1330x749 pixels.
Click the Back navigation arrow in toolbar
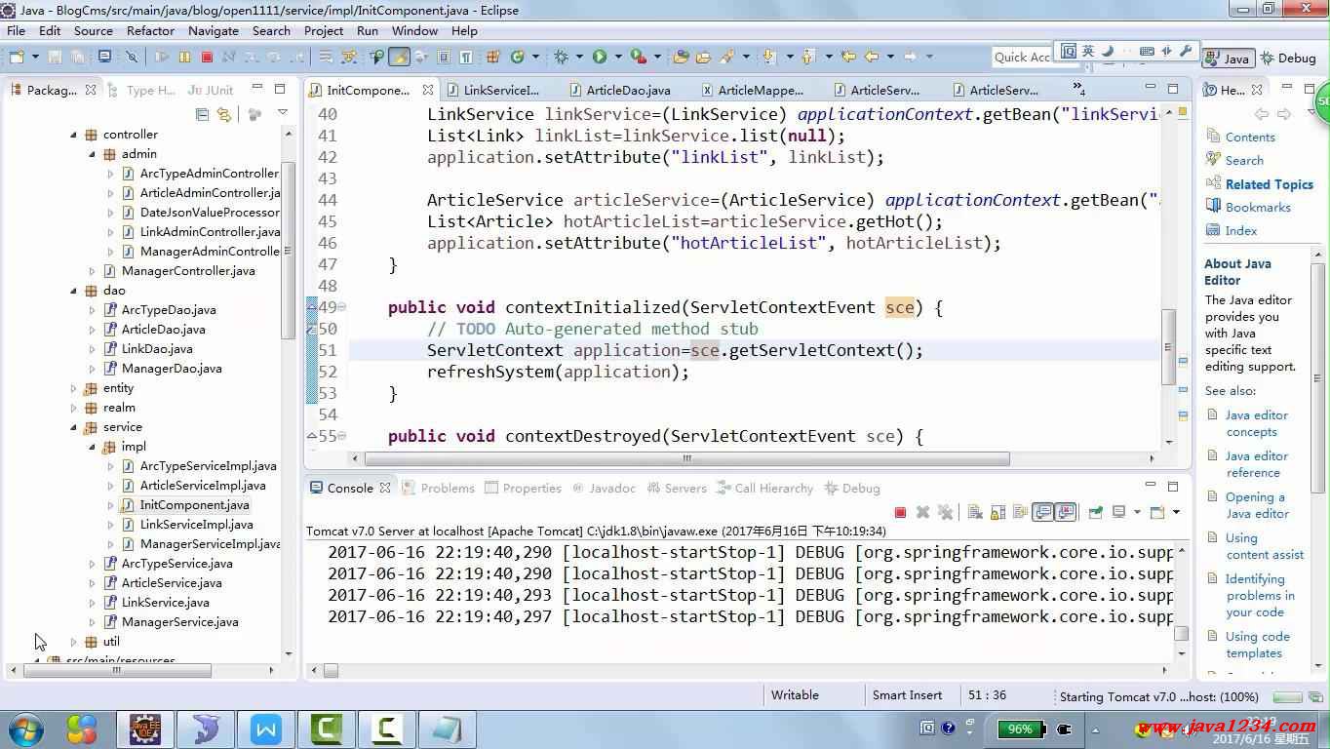873,57
